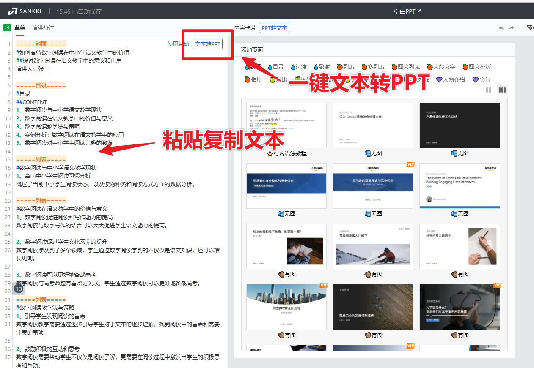Click the #数字阅读与中小学语文教学现状 heading line
534x368 pixels.
56,168
